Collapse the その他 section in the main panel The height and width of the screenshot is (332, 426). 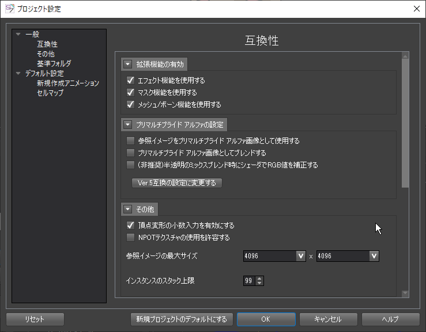127,209
